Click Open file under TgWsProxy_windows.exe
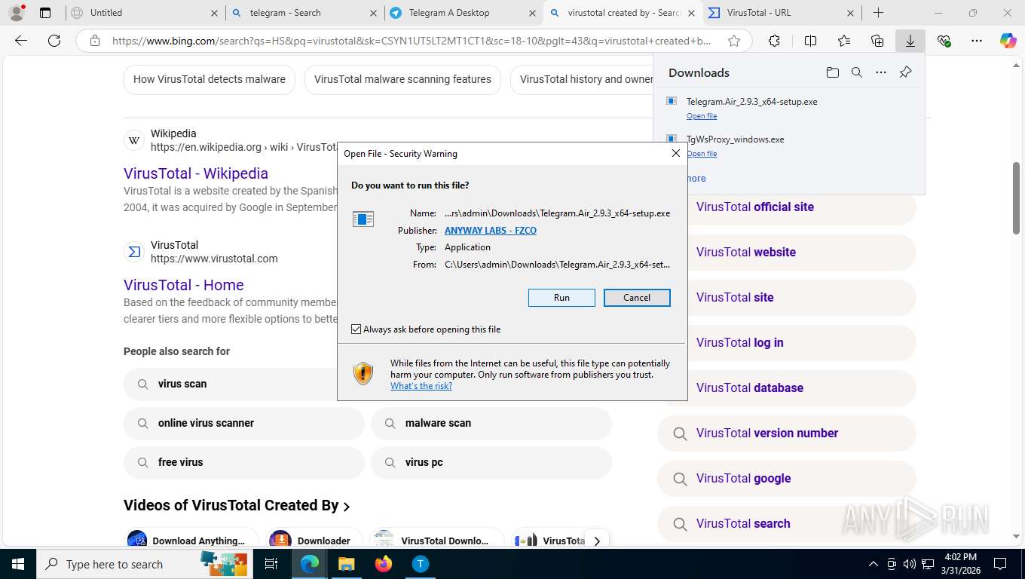Viewport: 1025px width, 579px height. click(x=702, y=154)
